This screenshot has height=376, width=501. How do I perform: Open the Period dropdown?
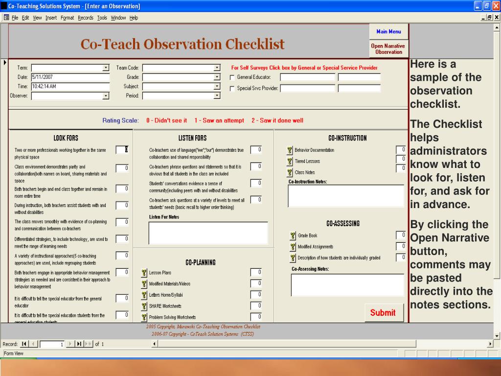[217, 95]
